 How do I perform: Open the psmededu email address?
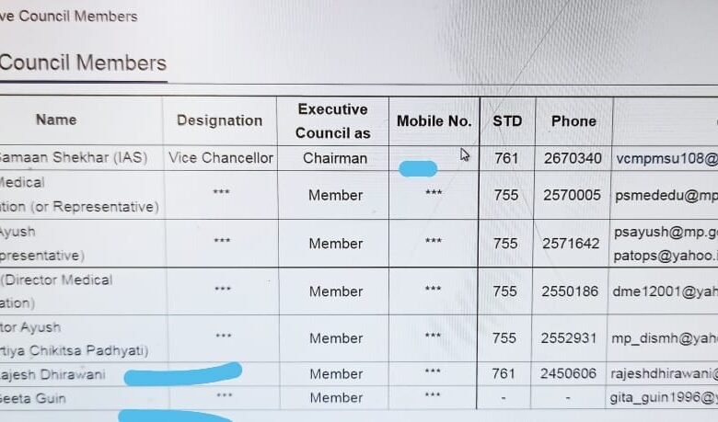click(x=666, y=196)
